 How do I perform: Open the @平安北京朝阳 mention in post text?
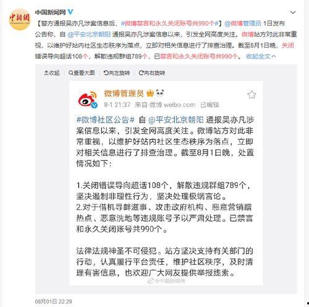tap(89, 34)
